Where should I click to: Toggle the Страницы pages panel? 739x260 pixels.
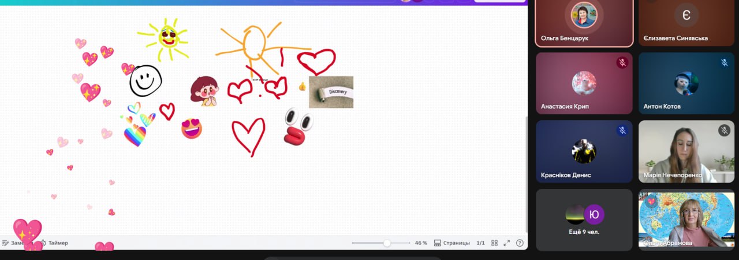click(x=452, y=243)
